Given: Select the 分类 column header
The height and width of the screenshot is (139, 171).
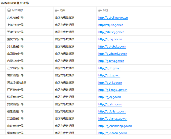Looking at the screenshot, I should point(75,10).
